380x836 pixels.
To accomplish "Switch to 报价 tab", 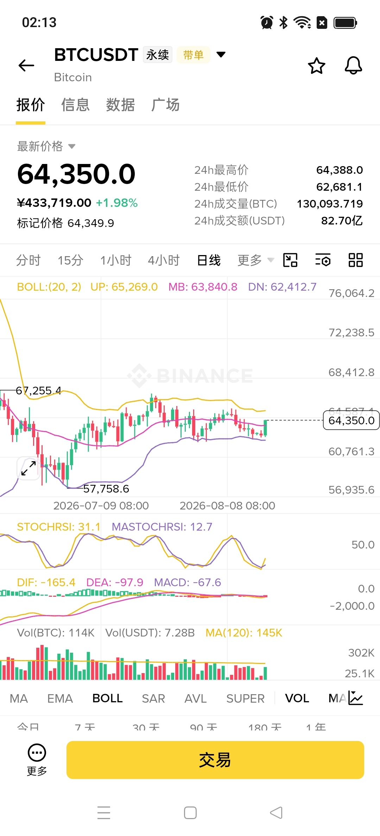I will pos(31,105).
